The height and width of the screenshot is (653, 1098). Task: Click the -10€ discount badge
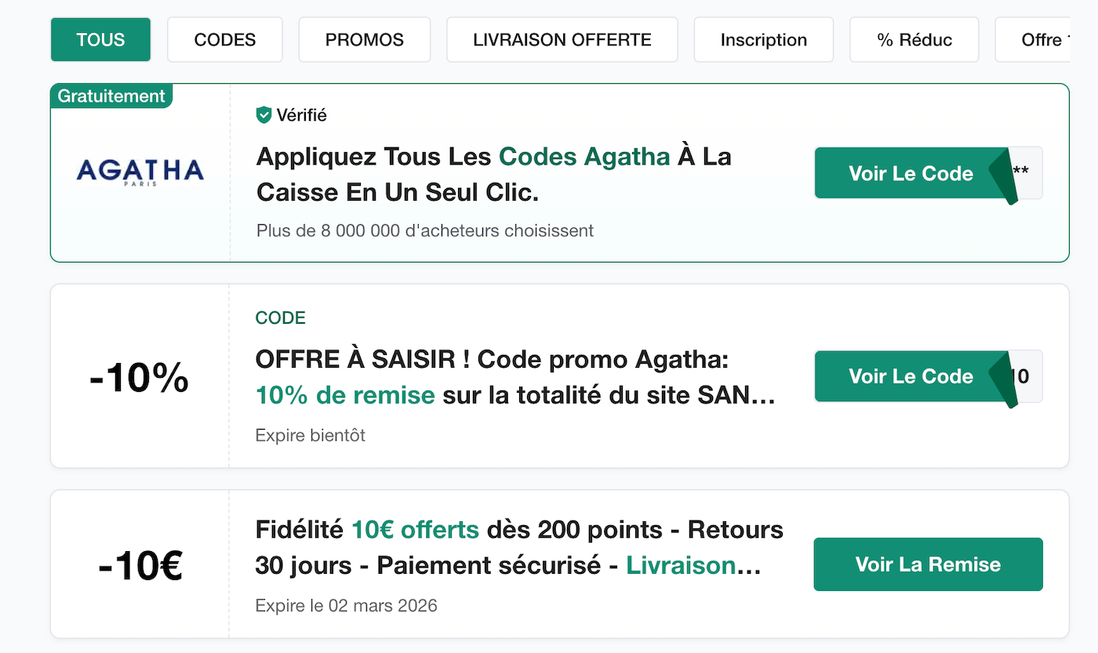point(139,563)
